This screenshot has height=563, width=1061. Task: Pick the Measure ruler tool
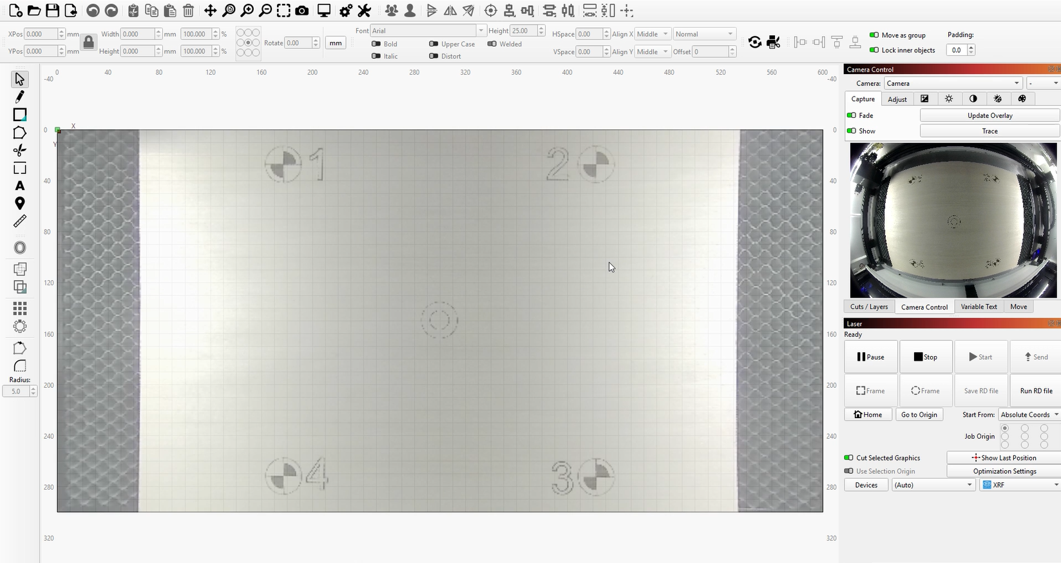pos(20,222)
